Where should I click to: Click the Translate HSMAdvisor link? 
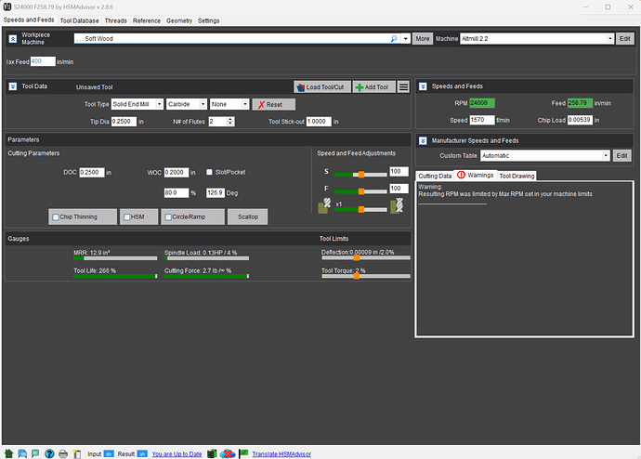tap(281, 453)
